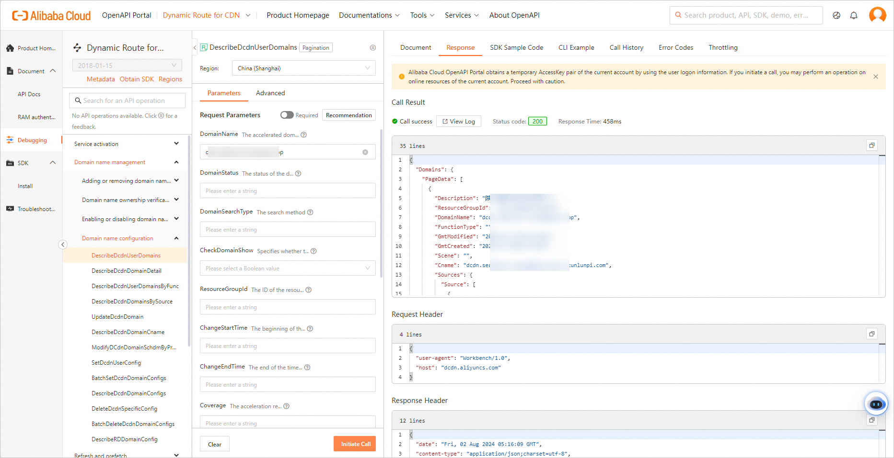Image resolution: width=894 pixels, height=458 pixels.
Task: Open the Obtain SDK link
Action: 137,79
